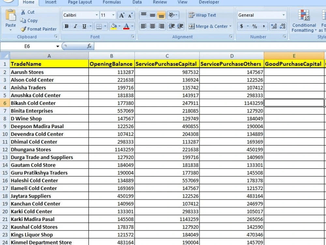This screenshot has height=245, width=326.
Task: Open borders dropdown arrow
Action: (x=105, y=26)
